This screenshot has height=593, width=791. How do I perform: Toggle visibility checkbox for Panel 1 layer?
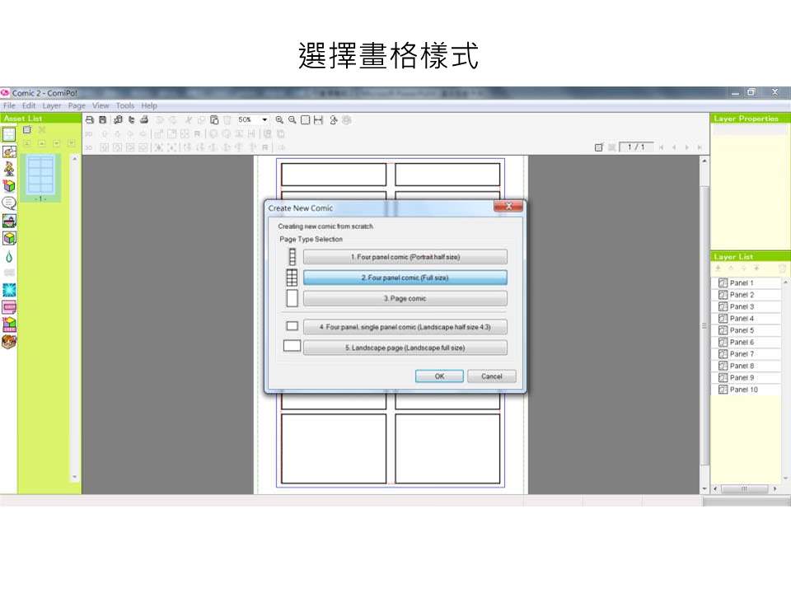(723, 282)
